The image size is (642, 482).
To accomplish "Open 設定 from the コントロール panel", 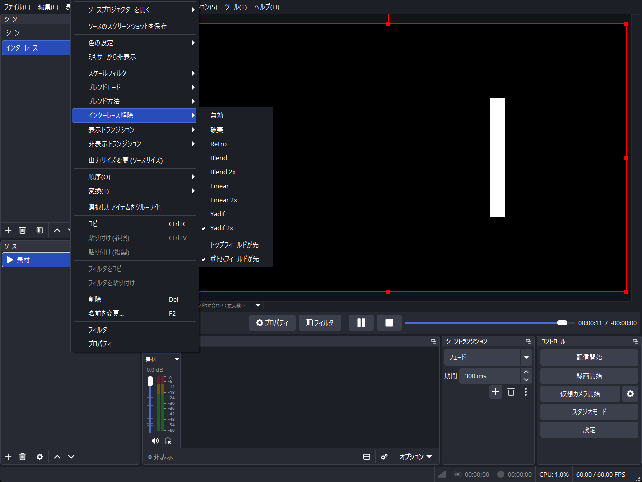I will [589, 430].
